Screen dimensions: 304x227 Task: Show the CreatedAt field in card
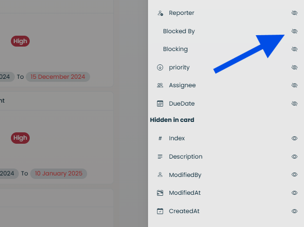[x=294, y=211]
